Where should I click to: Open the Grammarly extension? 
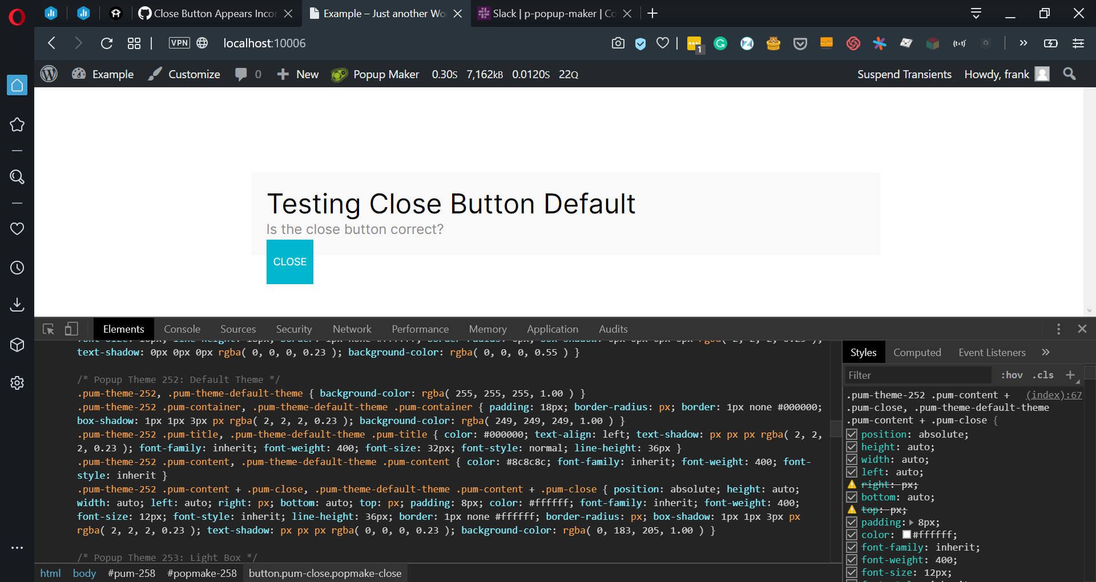click(x=720, y=43)
